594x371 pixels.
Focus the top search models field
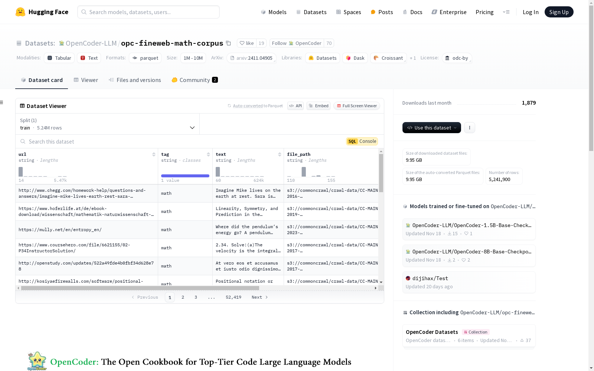[148, 12]
